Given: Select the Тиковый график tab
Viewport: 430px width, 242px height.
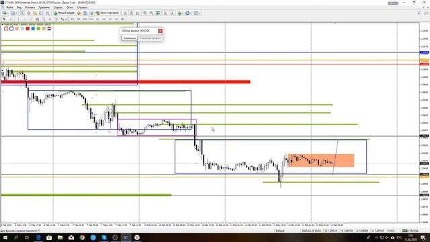Looking at the screenshot, I should (150, 38).
